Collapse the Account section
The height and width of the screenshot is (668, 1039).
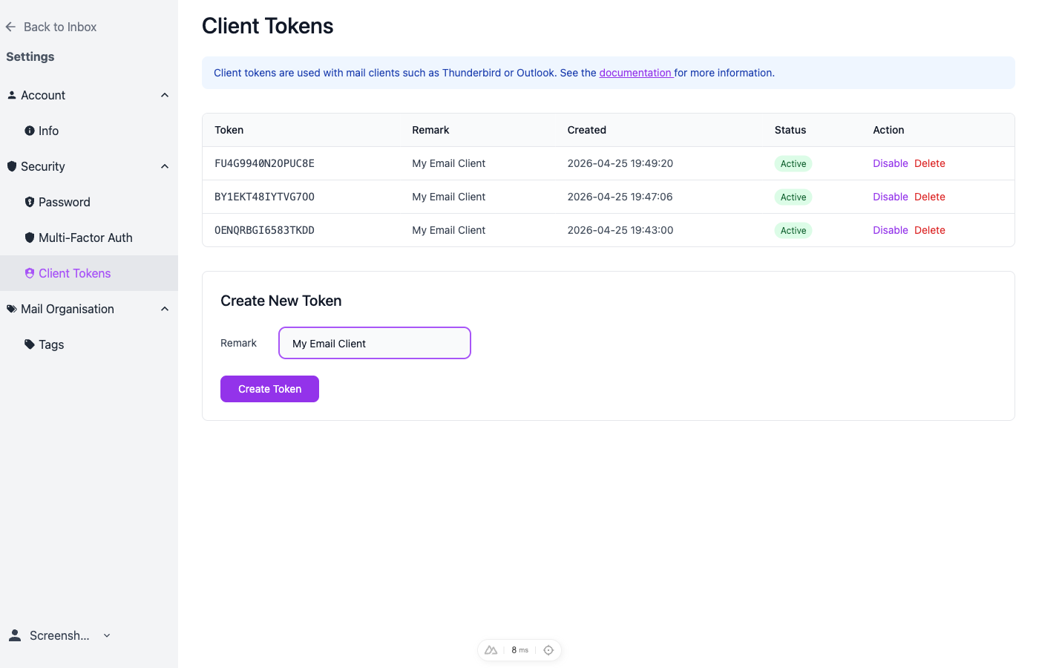164,95
